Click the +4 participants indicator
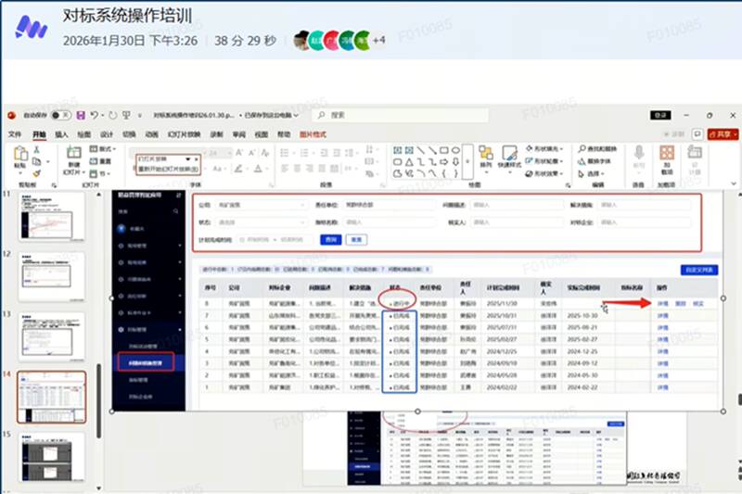Image resolution: width=742 pixels, height=494 pixels. click(x=378, y=41)
